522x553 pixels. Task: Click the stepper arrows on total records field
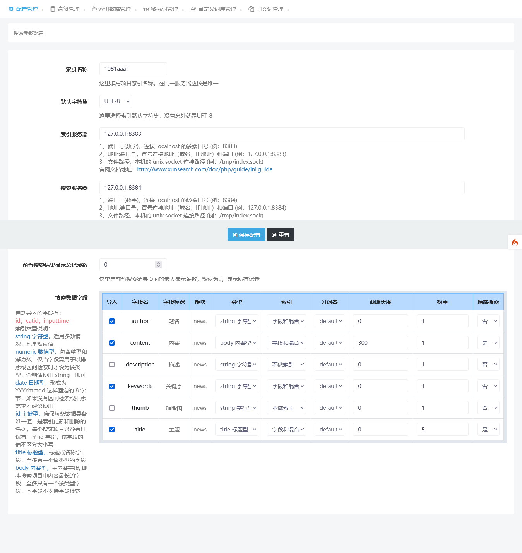point(159,265)
